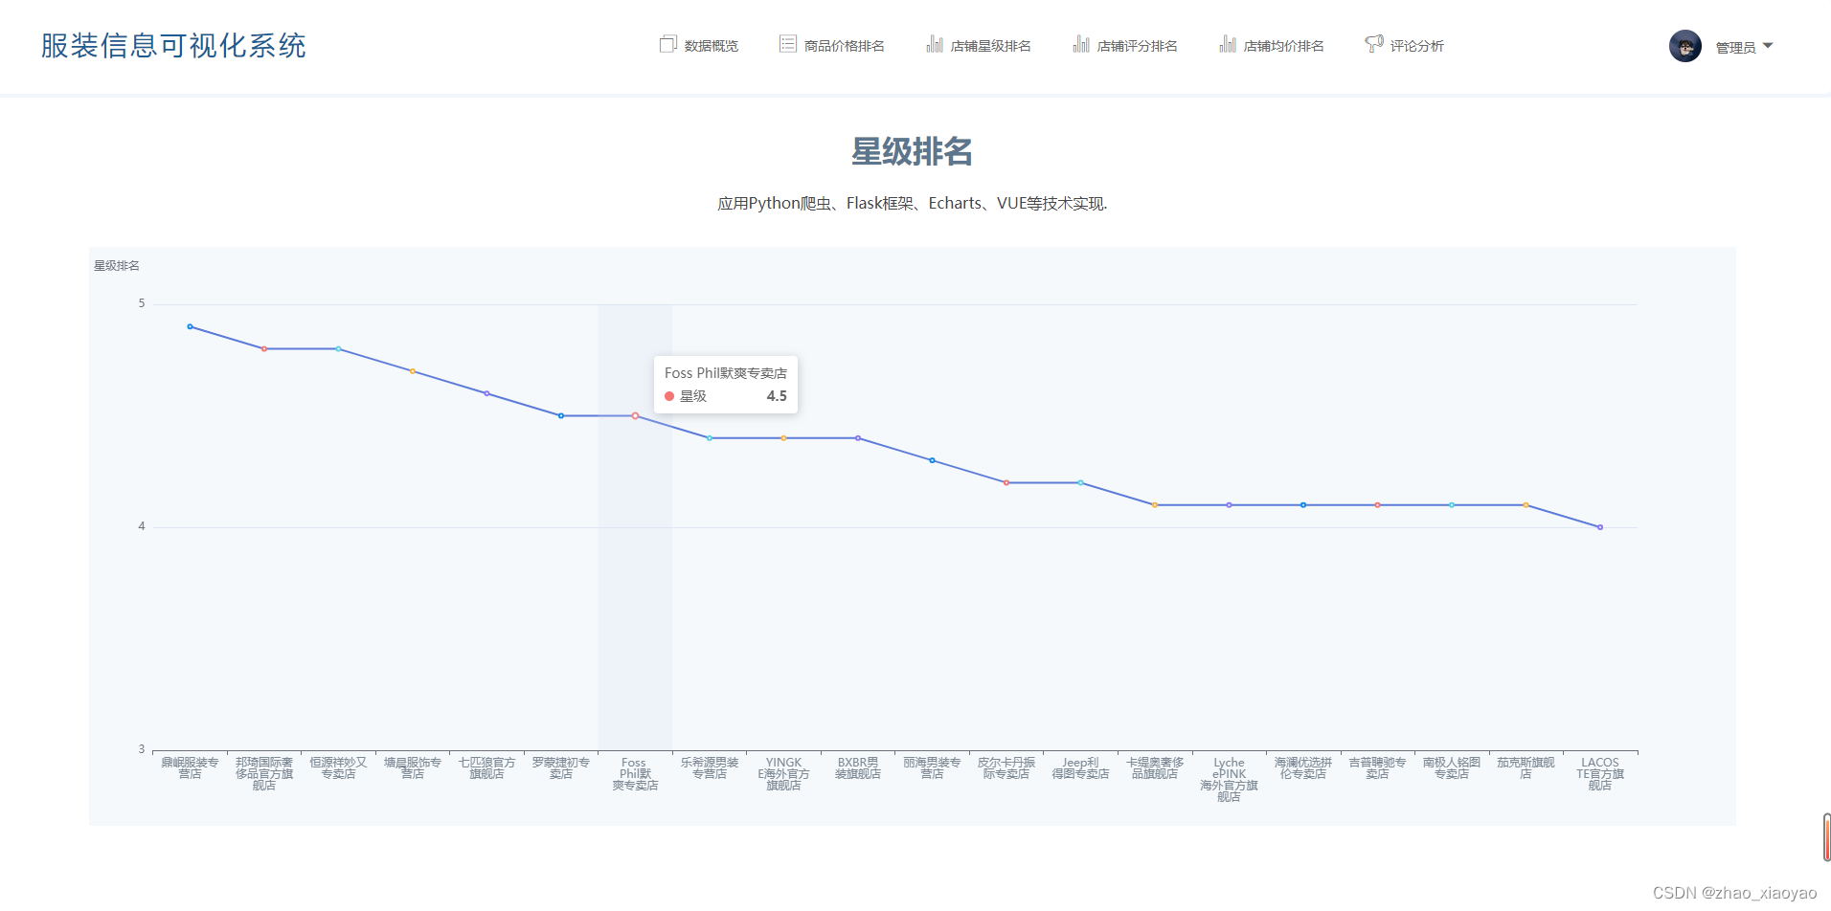1831x911 pixels.
Task: Click the LACOSTE官方旗舰店 axis label
Action: [x=1600, y=774]
